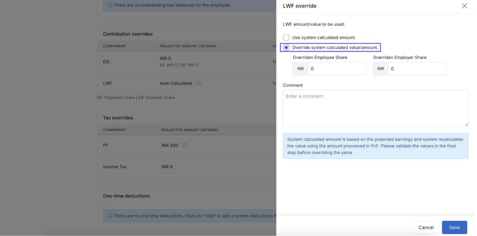Select the ESI row in Contribution overrides

click(106, 61)
